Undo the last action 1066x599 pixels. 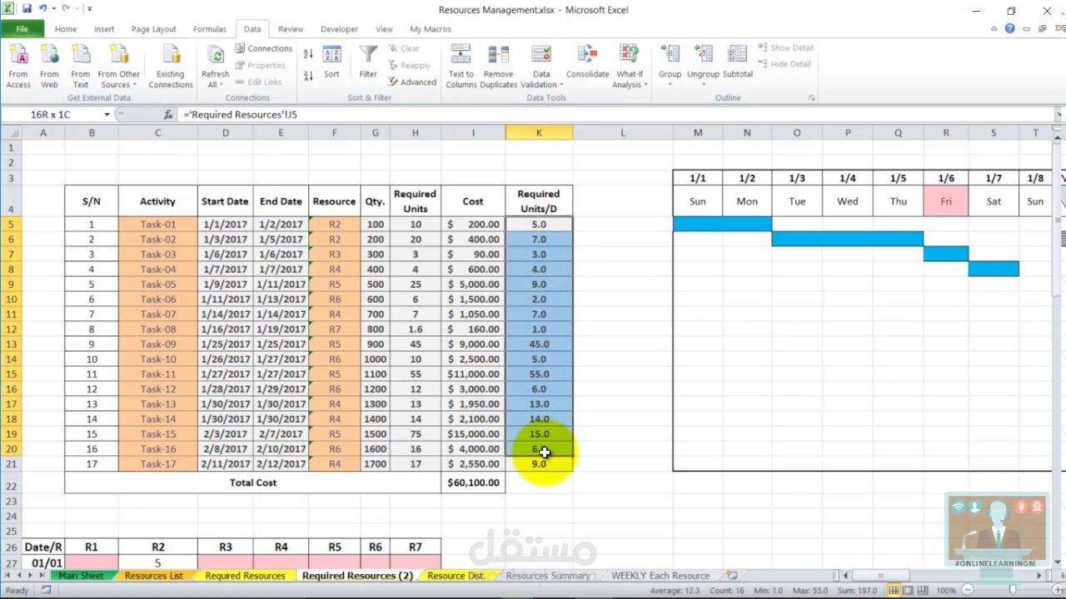click(42, 9)
